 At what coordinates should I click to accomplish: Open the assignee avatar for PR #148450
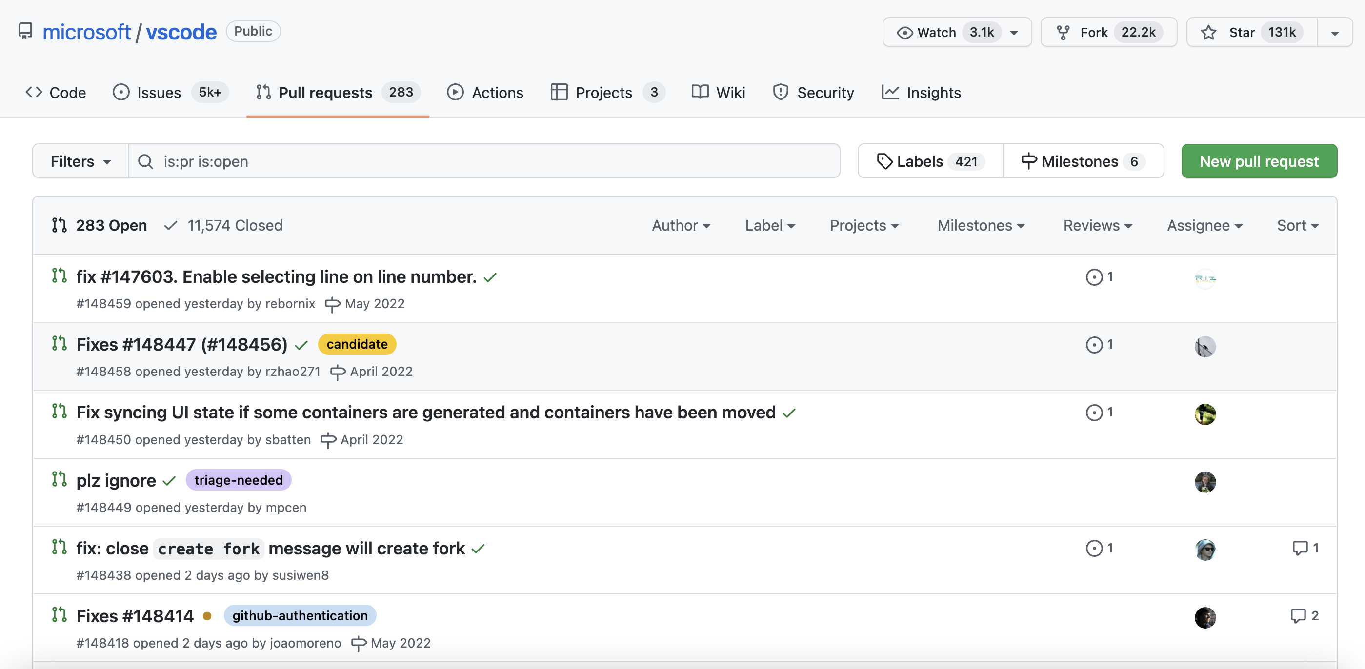(1204, 413)
